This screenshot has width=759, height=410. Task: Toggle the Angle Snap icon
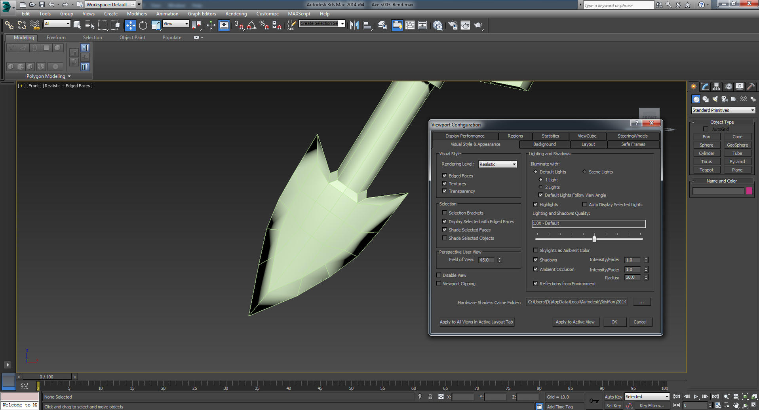coord(251,25)
